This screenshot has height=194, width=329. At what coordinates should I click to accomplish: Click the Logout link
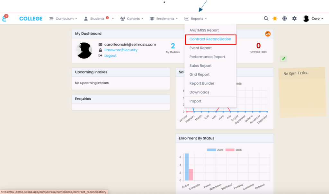110,55
